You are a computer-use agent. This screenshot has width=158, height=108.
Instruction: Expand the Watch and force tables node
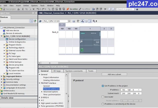click(4, 59)
